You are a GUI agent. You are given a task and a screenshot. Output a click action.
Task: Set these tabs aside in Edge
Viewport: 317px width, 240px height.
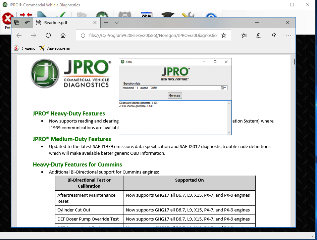click(28, 22)
